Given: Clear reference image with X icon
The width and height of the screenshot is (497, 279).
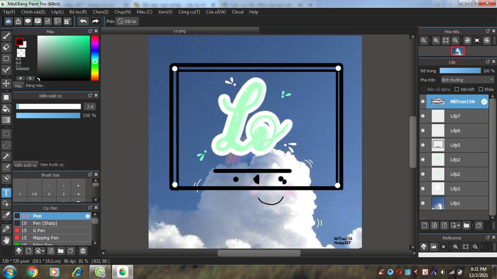Looking at the screenshot, I should (444, 247).
